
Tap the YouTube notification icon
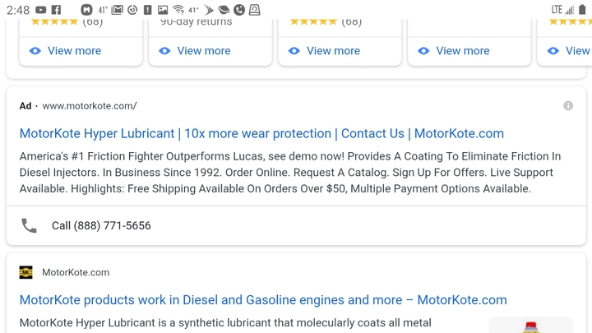[40, 10]
